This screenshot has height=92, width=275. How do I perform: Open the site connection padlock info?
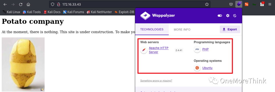coord(59,4)
